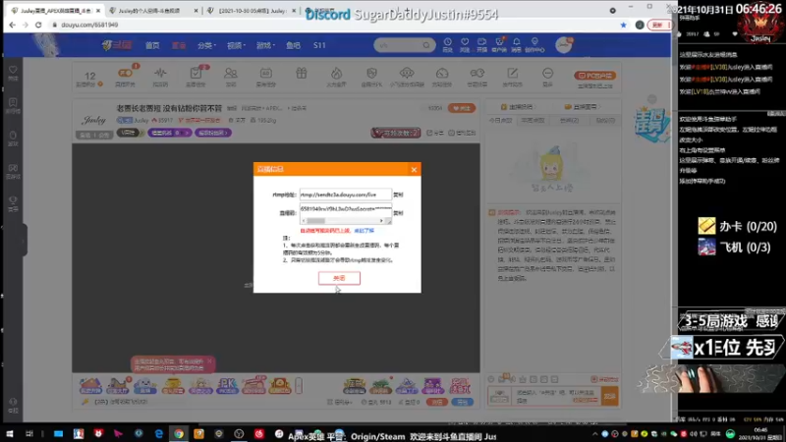Open the checklist task icon with red badge
Image resolution: width=786 pixels, height=442 pixels.
coord(196,73)
